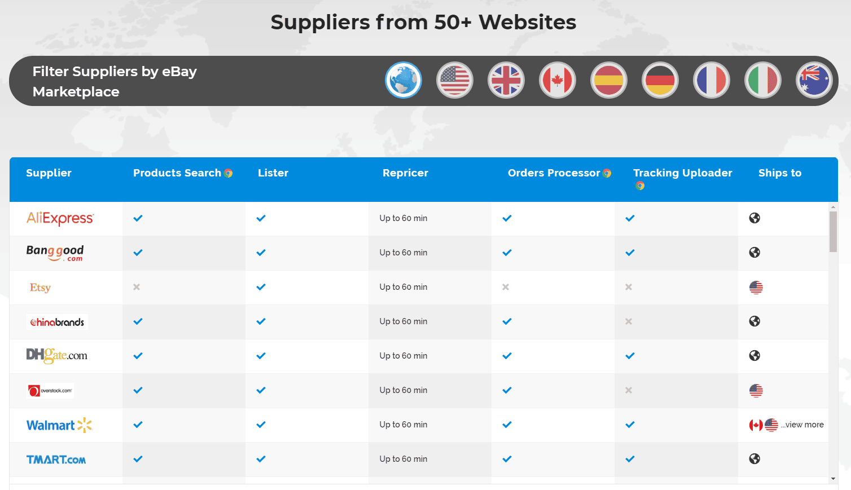Open the TMART.com supplier link
Image resolution: width=851 pixels, height=490 pixels.
[56, 459]
